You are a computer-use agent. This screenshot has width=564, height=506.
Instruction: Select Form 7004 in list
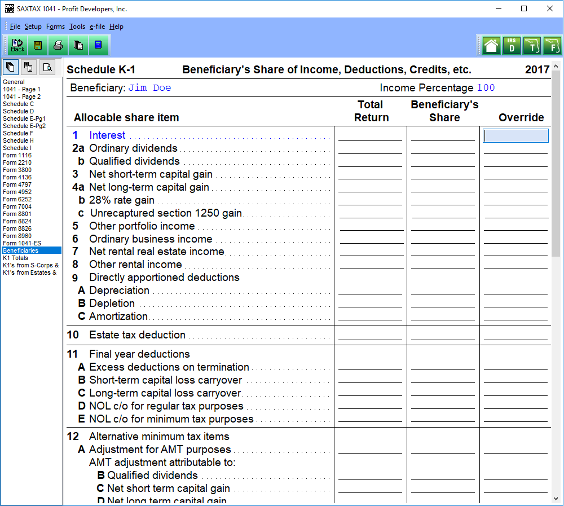click(x=32, y=206)
